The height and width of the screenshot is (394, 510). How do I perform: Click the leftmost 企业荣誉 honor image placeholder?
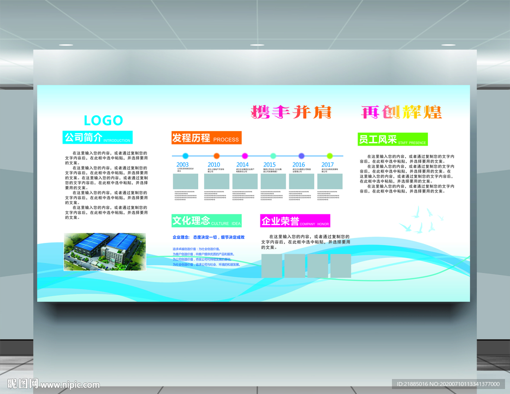(272, 266)
